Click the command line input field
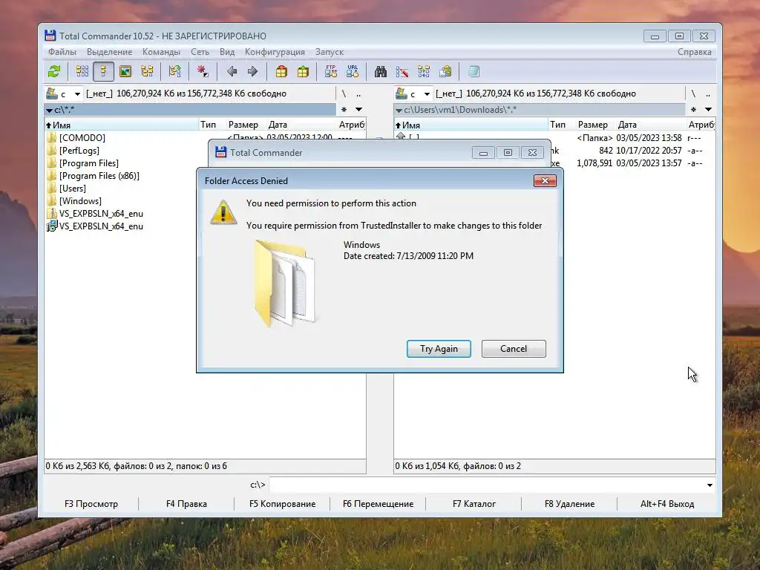This screenshot has width=760, height=570. pos(487,485)
